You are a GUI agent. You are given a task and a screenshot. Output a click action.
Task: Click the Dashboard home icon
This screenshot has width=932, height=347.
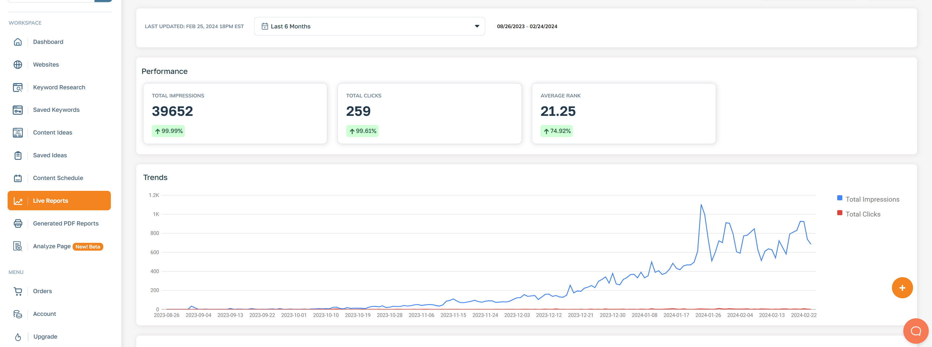tap(18, 42)
